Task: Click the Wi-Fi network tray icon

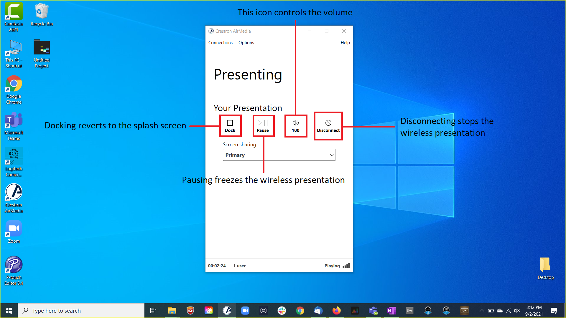Action: [509, 311]
